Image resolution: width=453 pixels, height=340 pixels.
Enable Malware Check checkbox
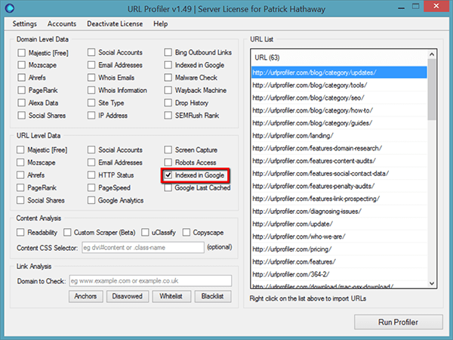tap(168, 78)
